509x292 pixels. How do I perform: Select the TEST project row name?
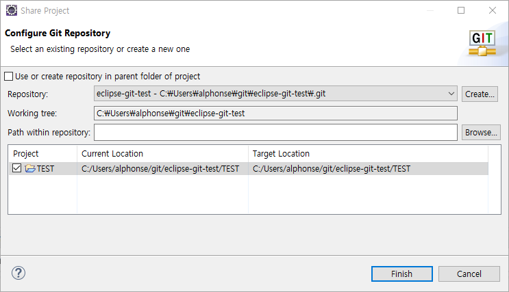tap(45, 168)
